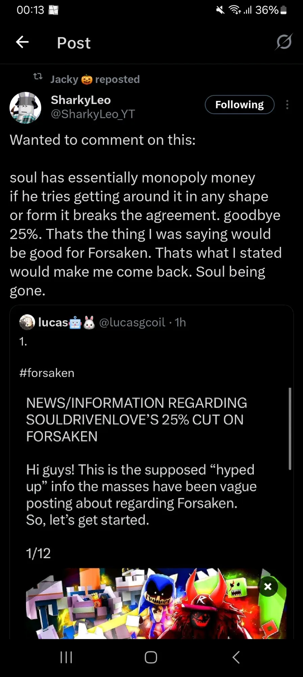The image size is (303, 677).
Task: Tap Android recent apps button
Action: (66, 657)
